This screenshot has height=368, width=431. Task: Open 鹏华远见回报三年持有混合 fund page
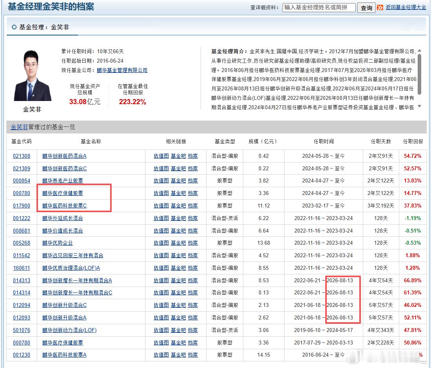click(x=73, y=255)
